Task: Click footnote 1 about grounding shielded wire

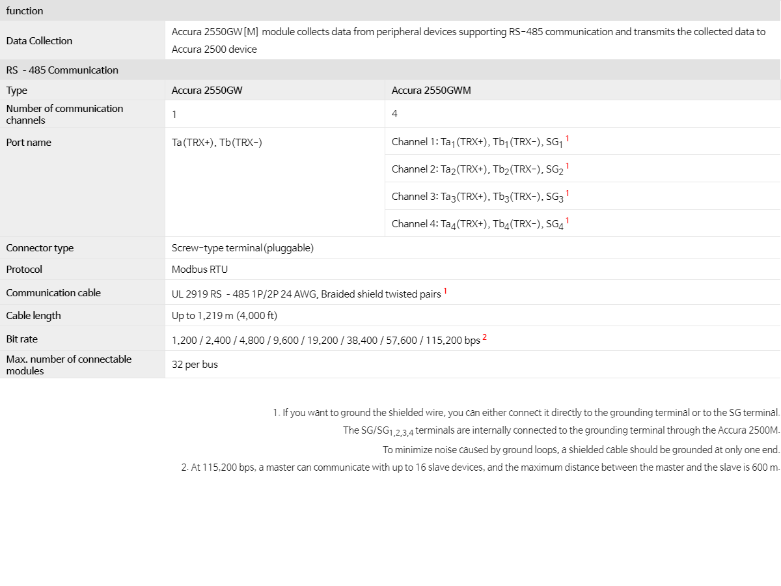Action: (x=526, y=412)
